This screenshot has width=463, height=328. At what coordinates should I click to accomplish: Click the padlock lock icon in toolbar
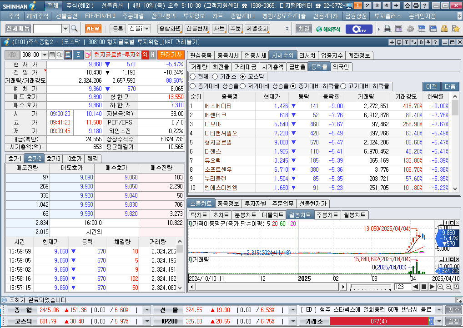click(444, 29)
